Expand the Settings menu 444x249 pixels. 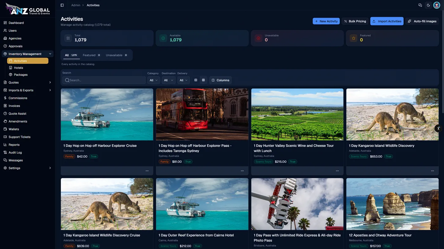coord(28,168)
